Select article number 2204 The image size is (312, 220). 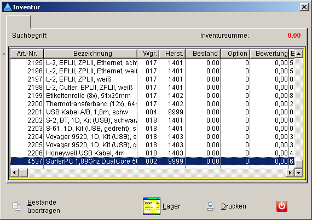pos(35,137)
